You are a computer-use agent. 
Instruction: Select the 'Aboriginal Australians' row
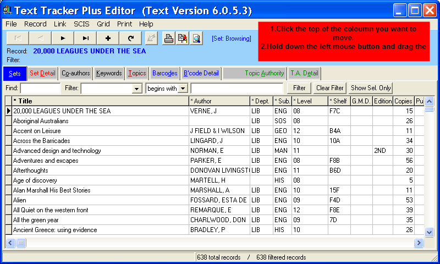pyautogui.click(x=214, y=121)
